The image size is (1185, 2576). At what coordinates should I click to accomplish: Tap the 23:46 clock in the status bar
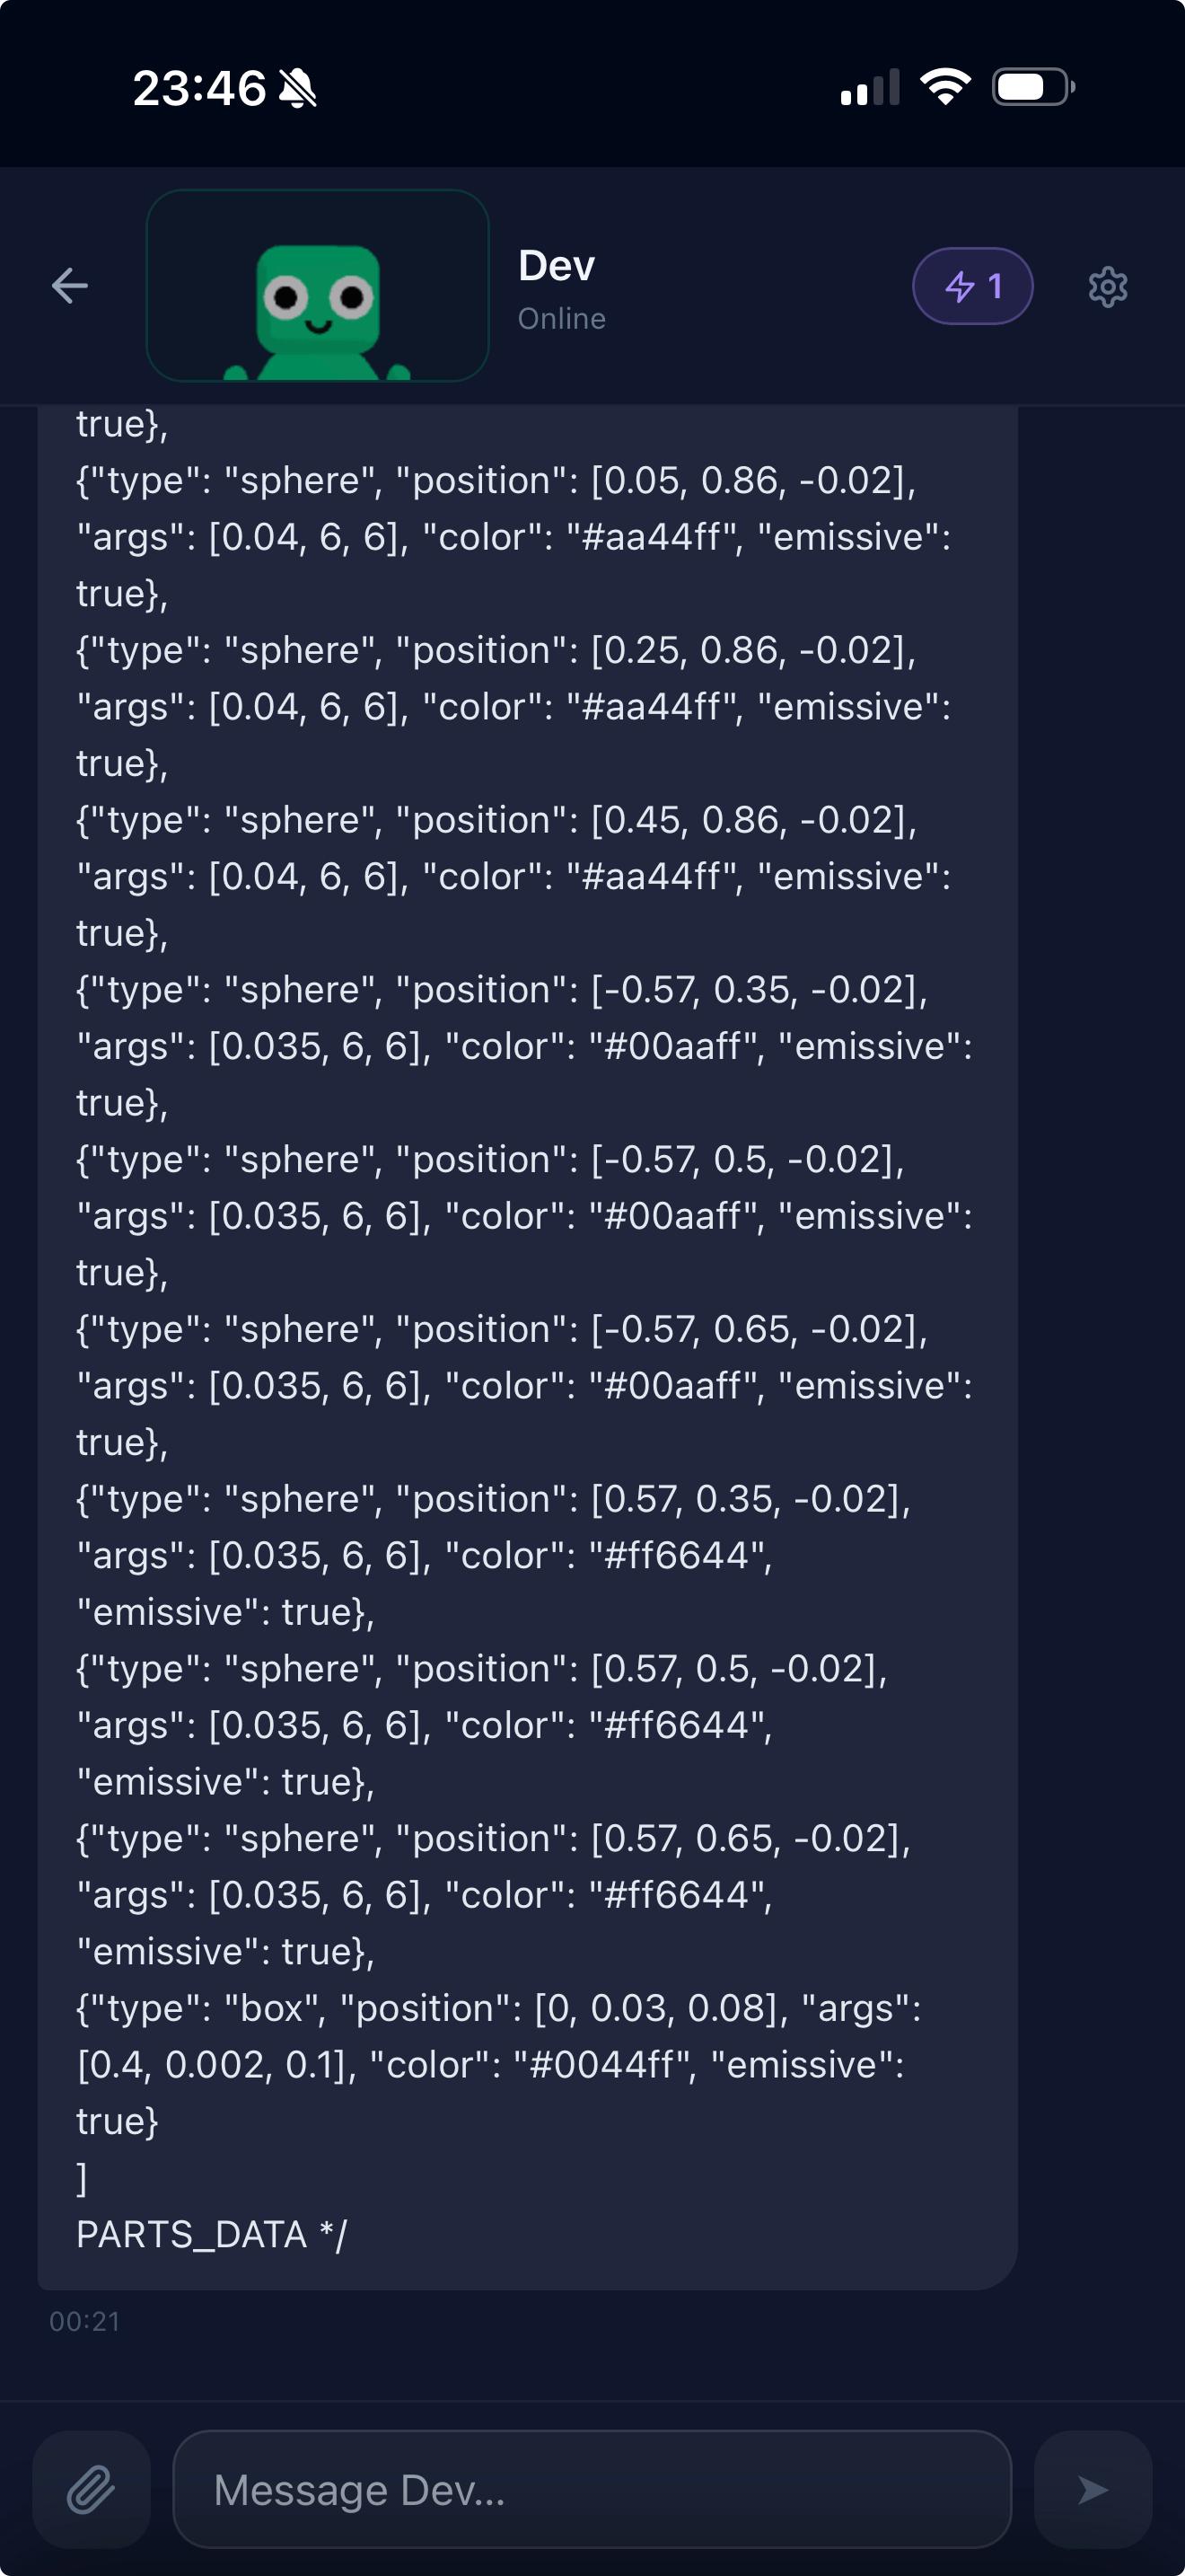198,89
